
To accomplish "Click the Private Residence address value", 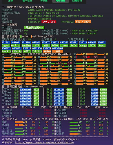I will (39, 19).
